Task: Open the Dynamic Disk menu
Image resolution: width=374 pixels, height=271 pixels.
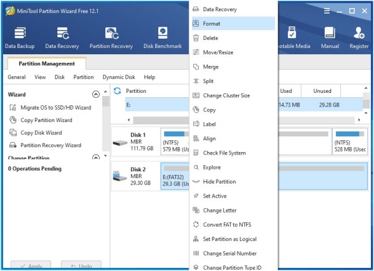Action: 119,77
